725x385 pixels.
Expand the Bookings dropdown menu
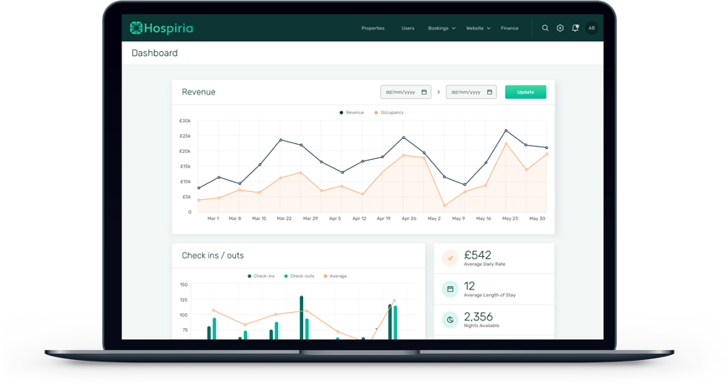tap(442, 28)
